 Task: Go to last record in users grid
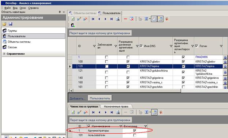click(x=112, y=19)
